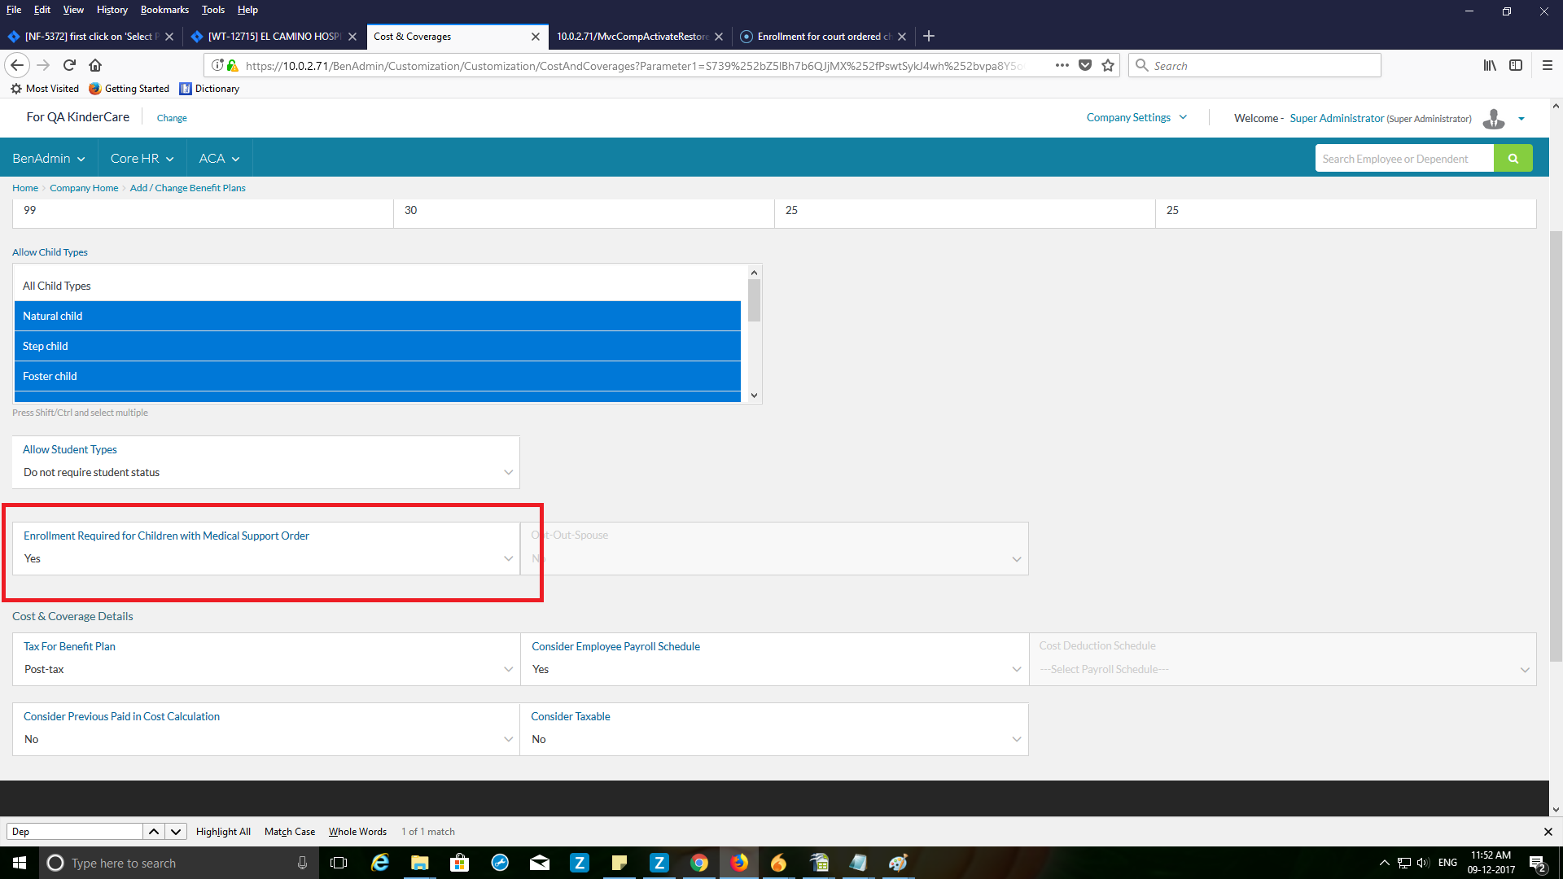Open the Firefox hamburger menu
The height and width of the screenshot is (879, 1563).
pos(1547,65)
